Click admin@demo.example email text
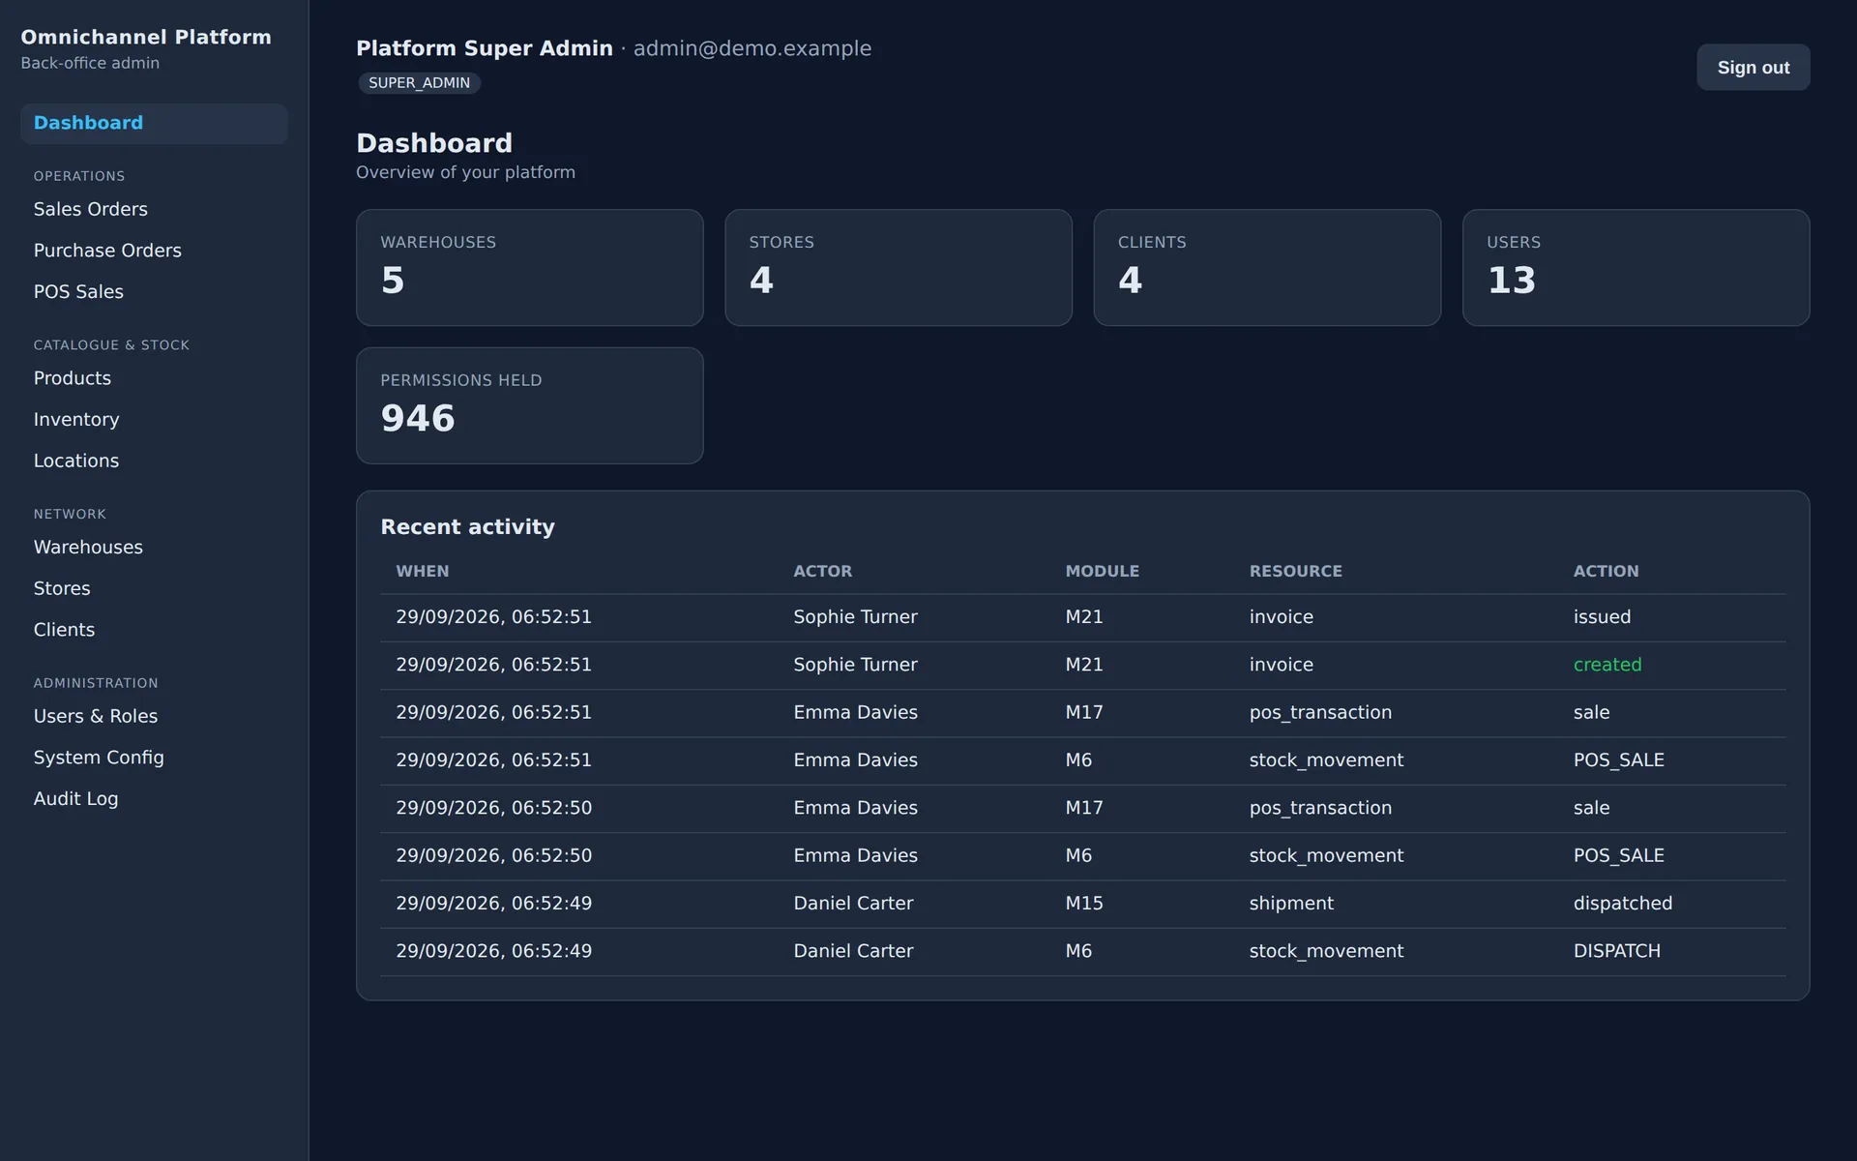Screen dimensions: 1857x1161 click(752, 48)
